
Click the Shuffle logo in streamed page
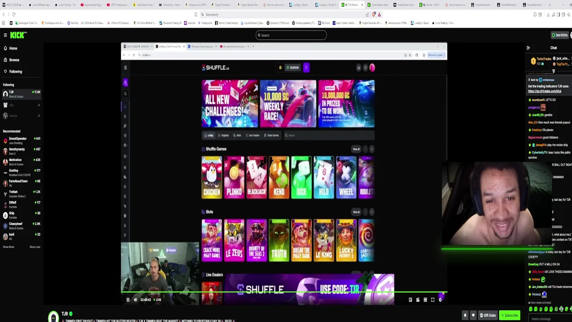click(215, 68)
